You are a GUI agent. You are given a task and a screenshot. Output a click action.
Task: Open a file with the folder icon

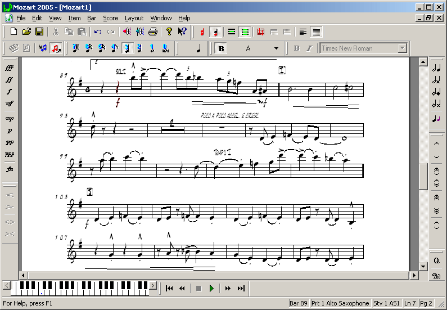(x=26, y=32)
